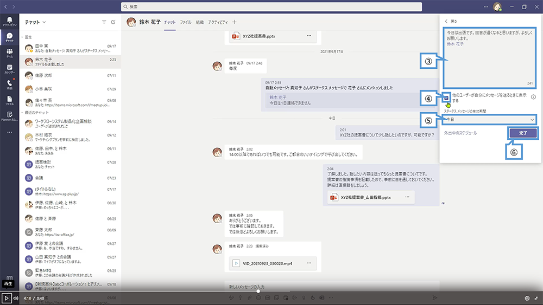Open the Planner icon in sidebar

click(x=9, y=116)
